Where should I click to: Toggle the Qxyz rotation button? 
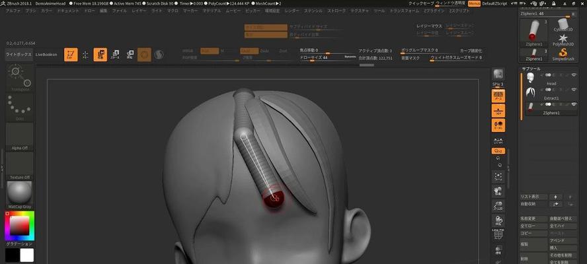(x=498, y=151)
